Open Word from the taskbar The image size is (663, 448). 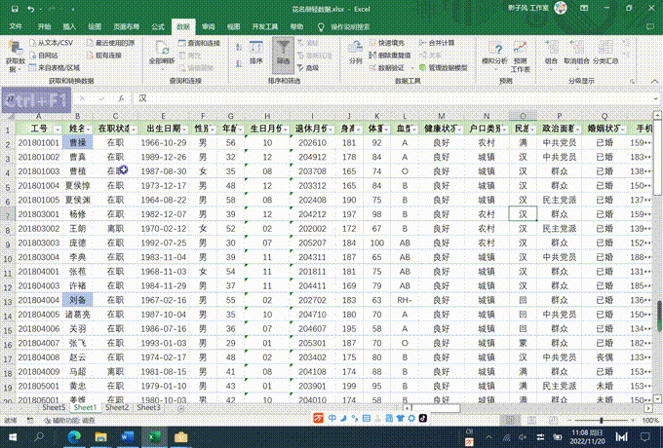click(x=128, y=437)
